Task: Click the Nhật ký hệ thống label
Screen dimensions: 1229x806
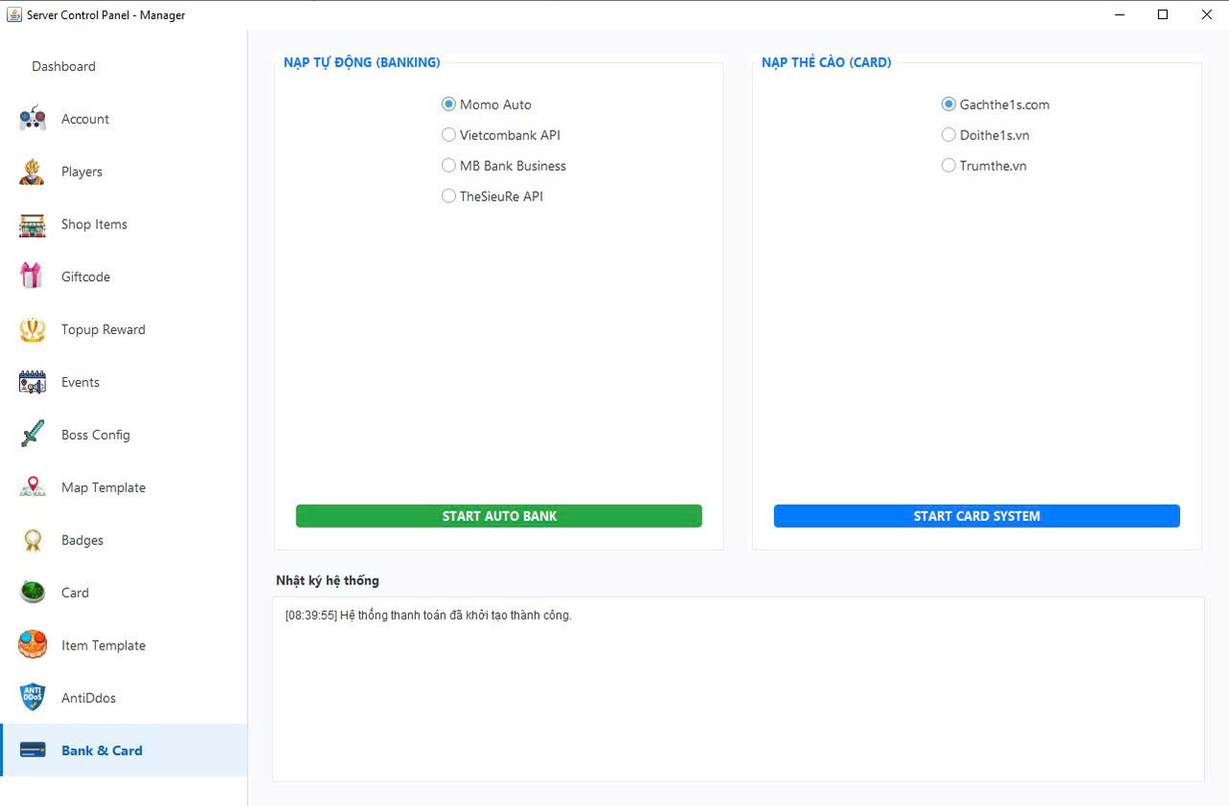Action: coord(327,581)
